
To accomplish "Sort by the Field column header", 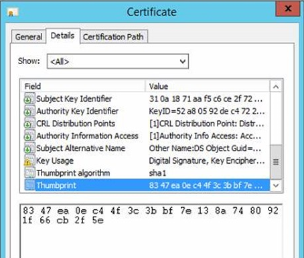I will (83, 86).
